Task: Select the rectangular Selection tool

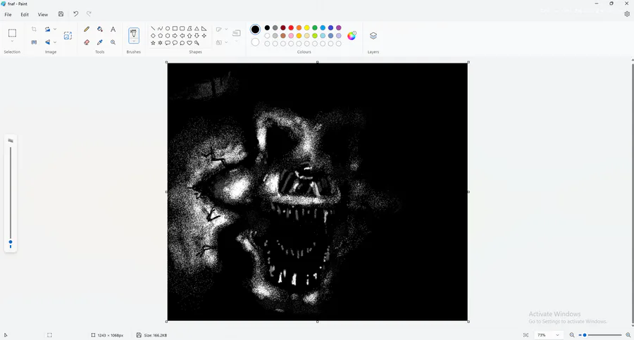Action: [12, 33]
